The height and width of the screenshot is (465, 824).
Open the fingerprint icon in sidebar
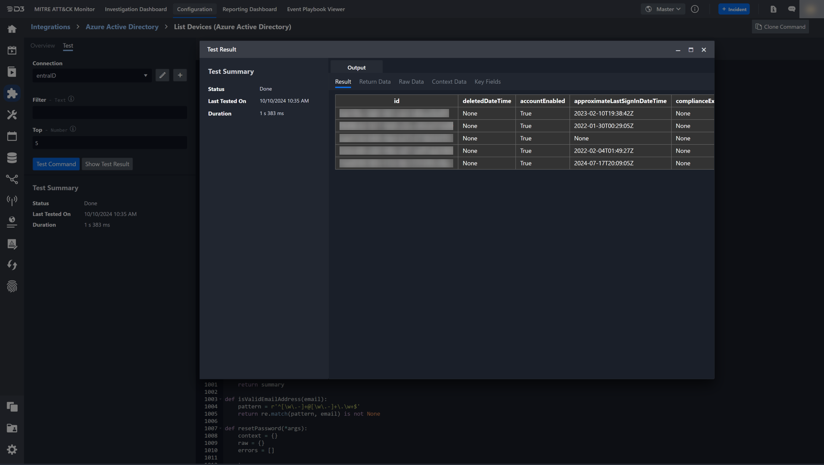pos(12,286)
